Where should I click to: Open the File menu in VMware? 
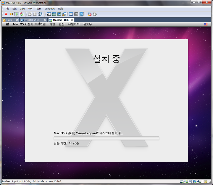point(7,9)
